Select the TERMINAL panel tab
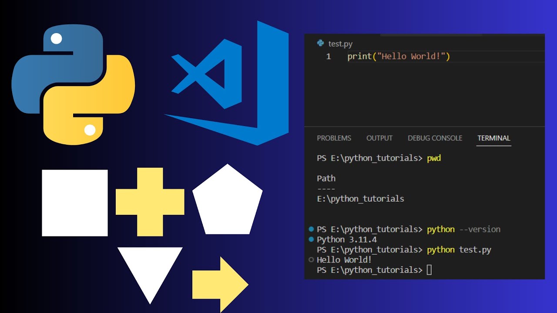Viewport: 557px width, 313px height. click(x=494, y=138)
